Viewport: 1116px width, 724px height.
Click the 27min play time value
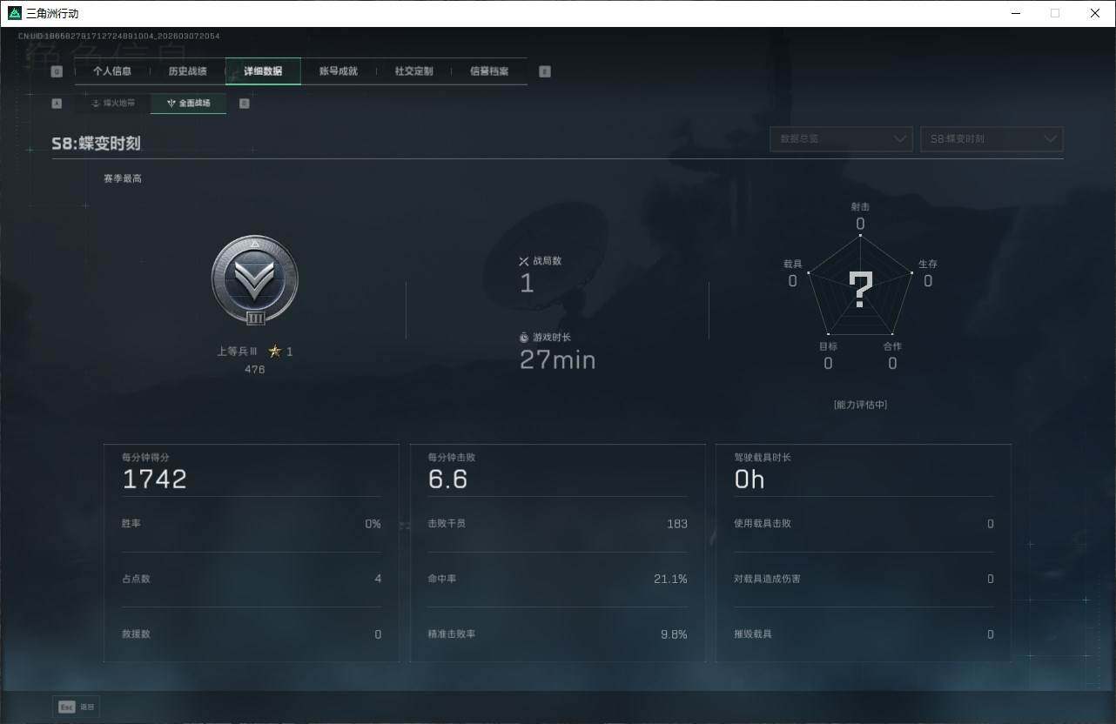[x=558, y=359]
